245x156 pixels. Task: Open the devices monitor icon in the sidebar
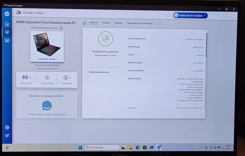(7, 41)
